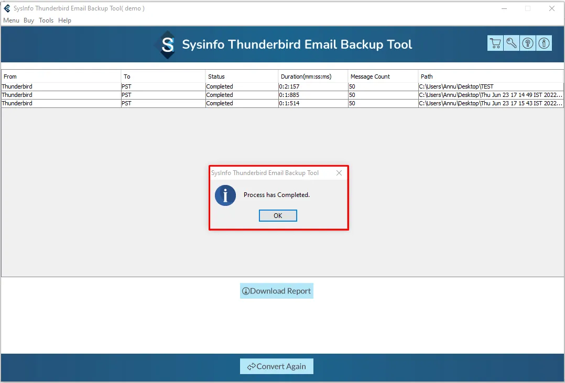Click the title bar app icon
The image size is (565, 383).
pos(7,8)
